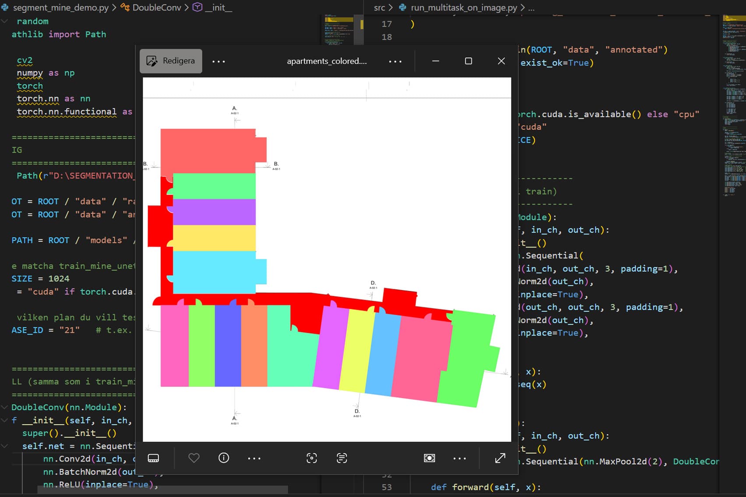The width and height of the screenshot is (746, 497).
Task: Click the left editor horizontal scrollbar
Action: coord(162,490)
